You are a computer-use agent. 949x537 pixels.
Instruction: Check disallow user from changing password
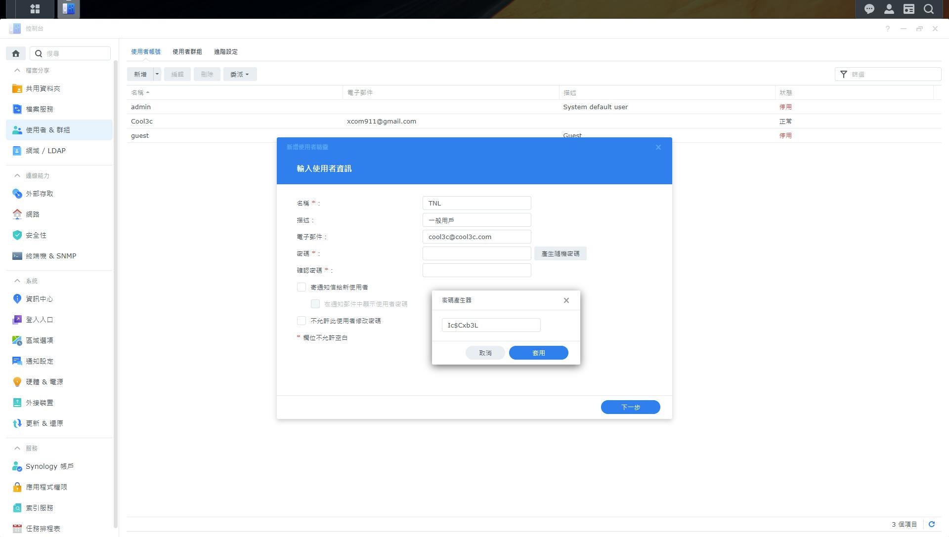click(302, 321)
